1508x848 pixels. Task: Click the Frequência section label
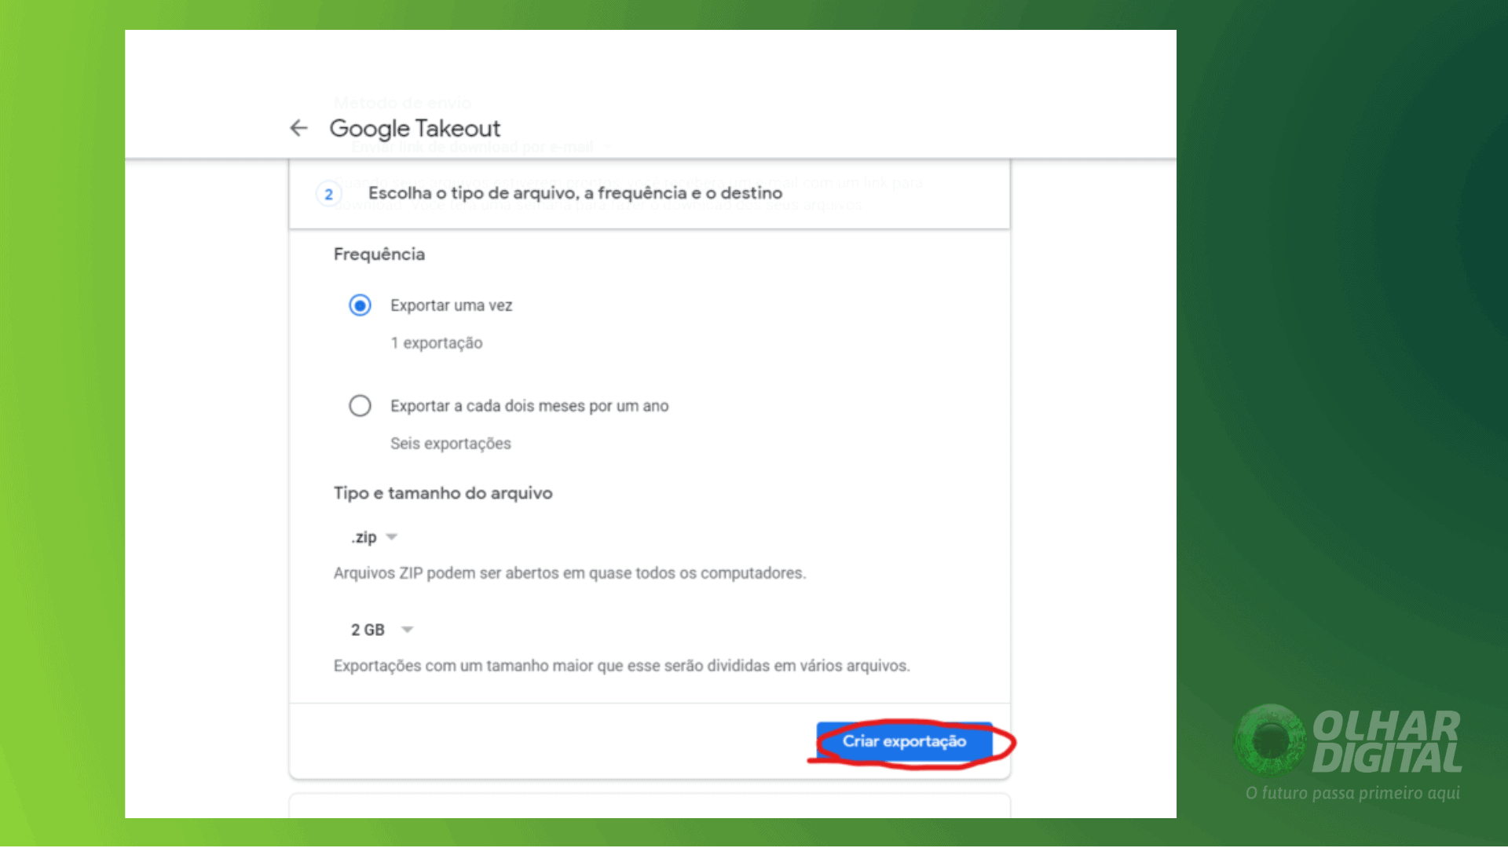pyautogui.click(x=379, y=254)
